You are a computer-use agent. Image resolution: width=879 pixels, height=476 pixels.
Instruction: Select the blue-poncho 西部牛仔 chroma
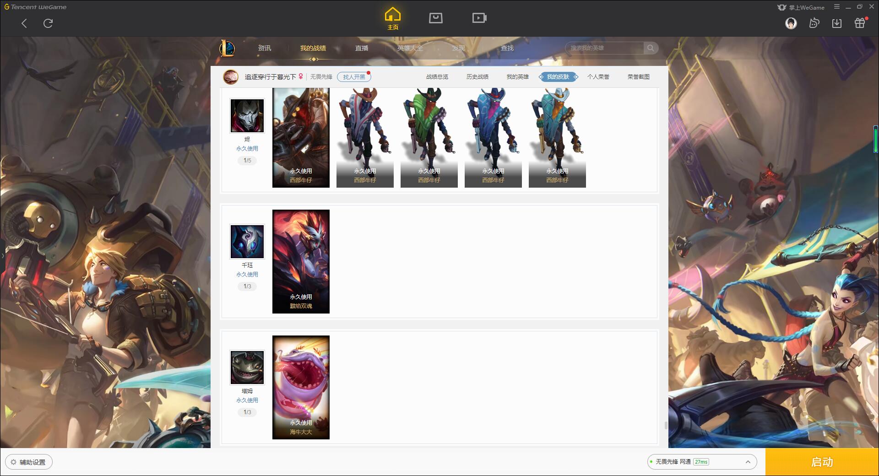click(493, 138)
